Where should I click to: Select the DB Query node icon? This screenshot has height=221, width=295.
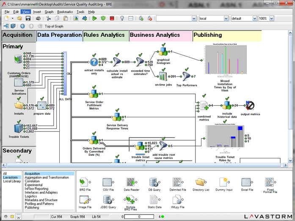pyautogui.click(x=154, y=182)
